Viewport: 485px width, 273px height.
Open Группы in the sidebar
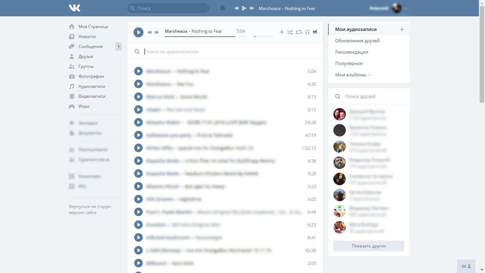click(x=86, y=66)
